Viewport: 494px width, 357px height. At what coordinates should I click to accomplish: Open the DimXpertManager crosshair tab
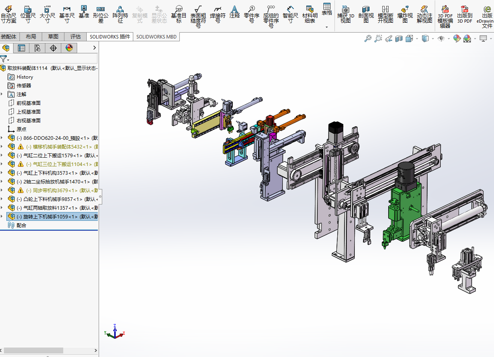tap(53, 48)
